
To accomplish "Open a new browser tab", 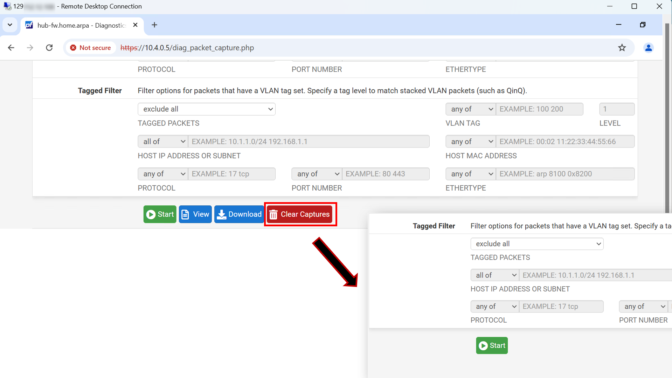I will 154,25.
